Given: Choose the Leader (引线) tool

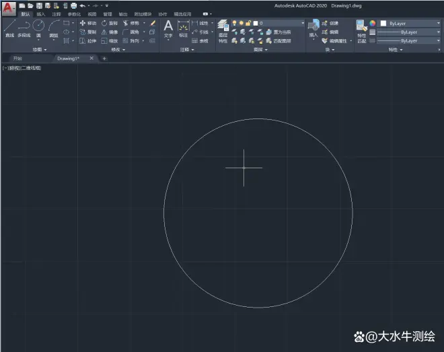Looking at the screenshot, I should (200, 32).
